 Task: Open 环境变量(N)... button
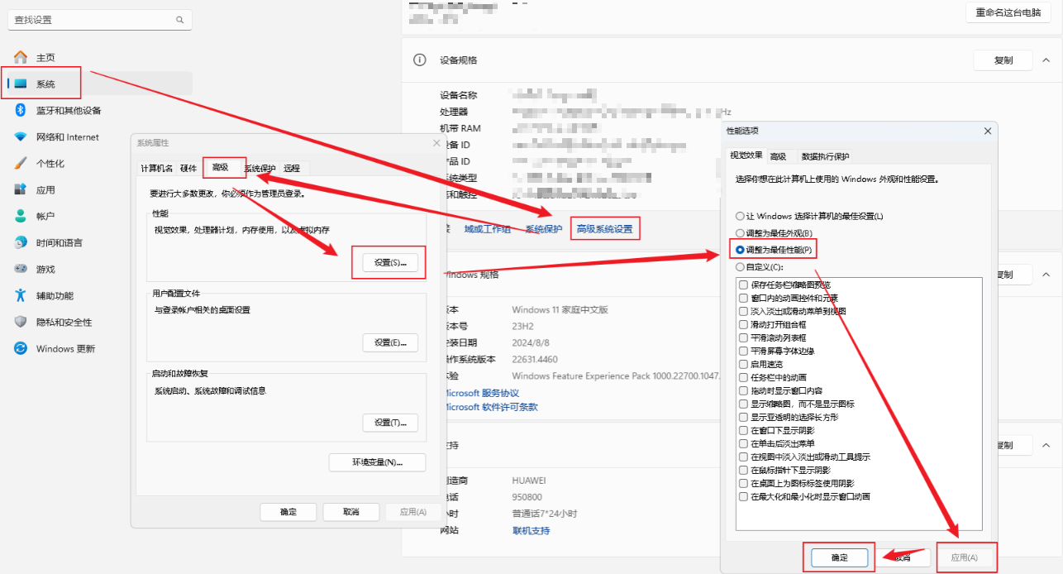(377, 462)
